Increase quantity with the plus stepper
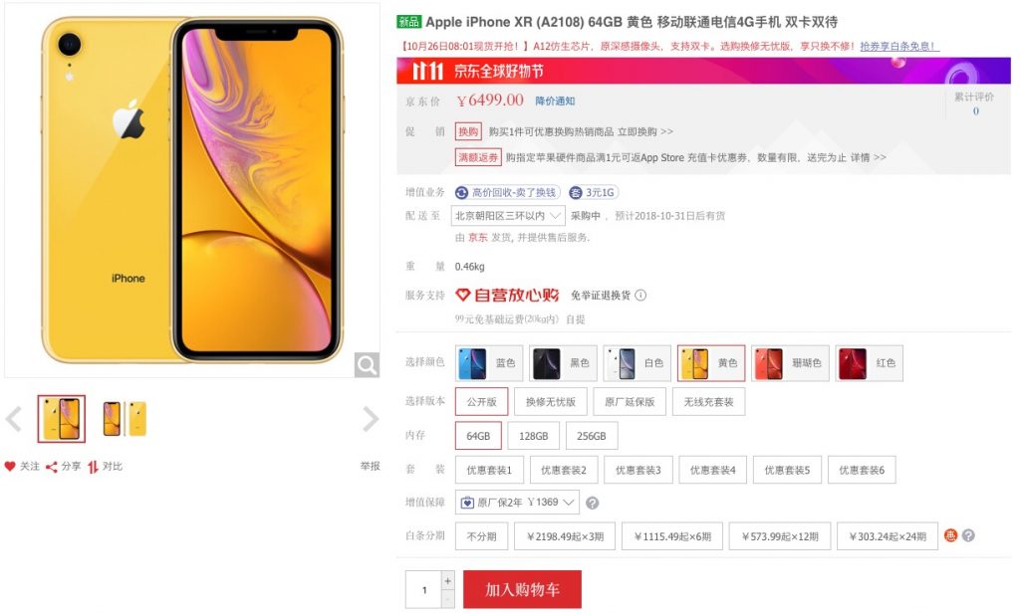The image size is (1020, 616). [447, 580]
